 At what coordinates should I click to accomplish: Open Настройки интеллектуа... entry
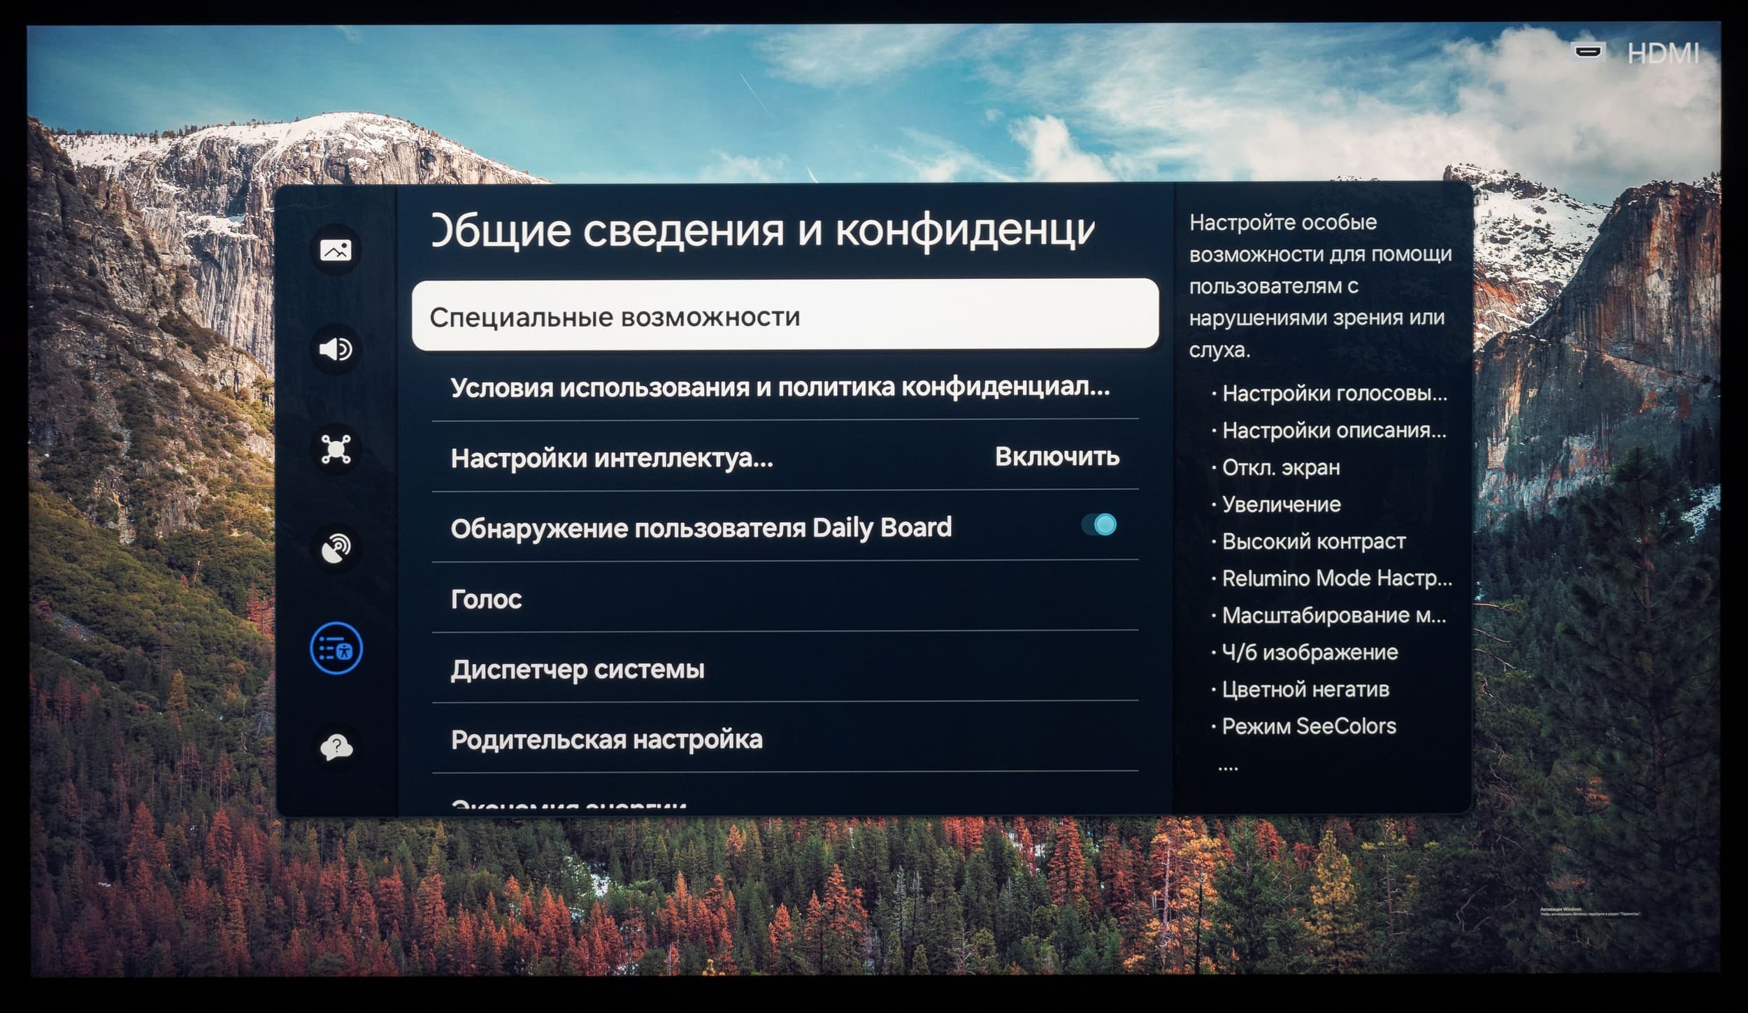[612, 459]
